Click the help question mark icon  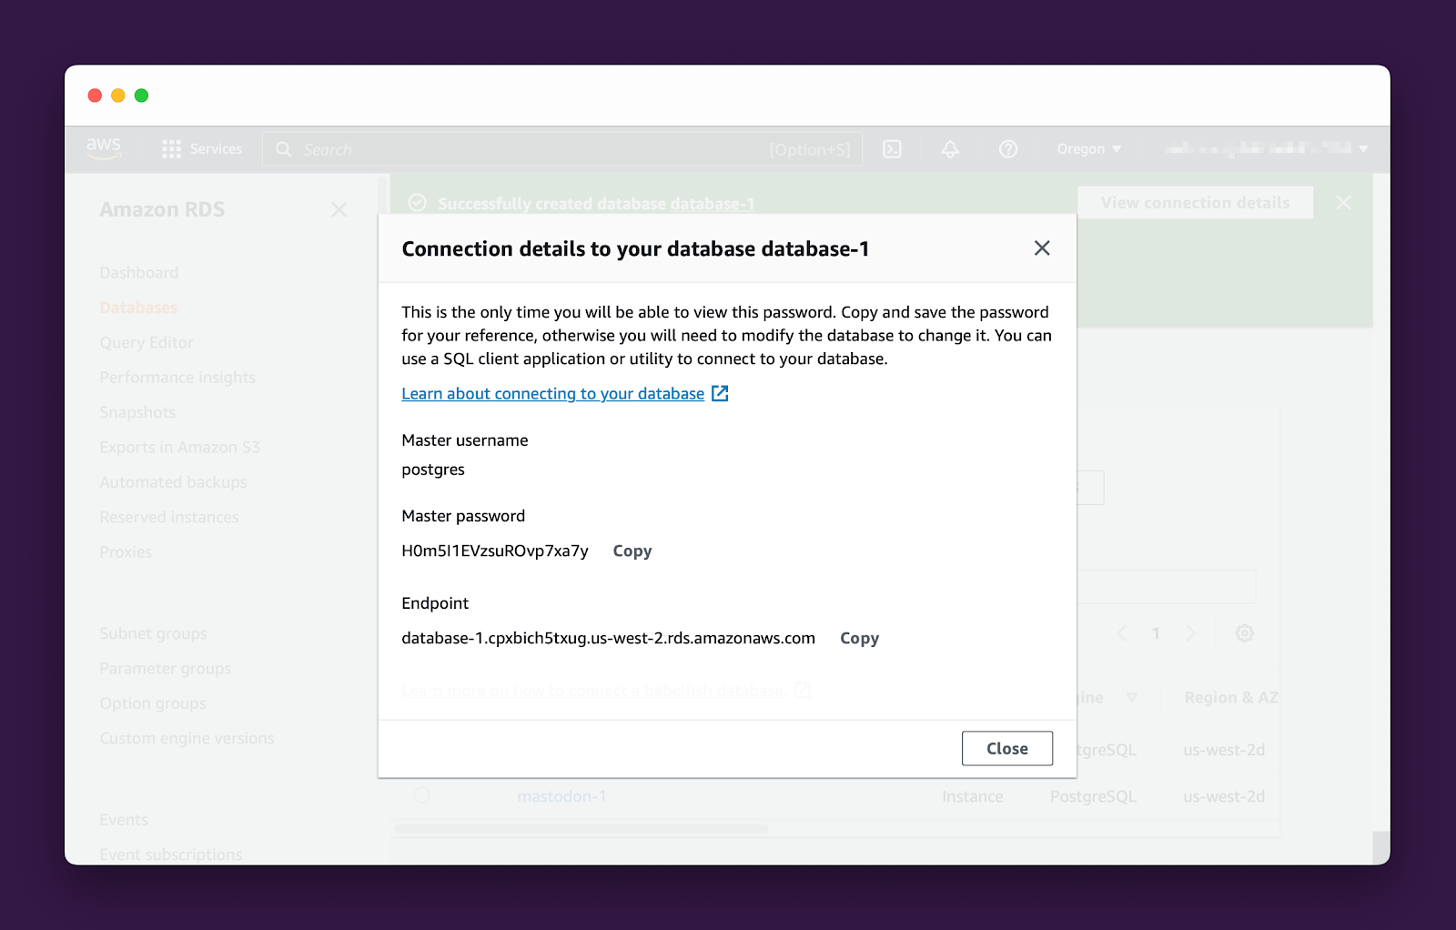(1008, 149)
